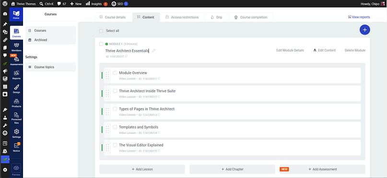Open the Ctrl+K search in admin bar
The height and width of the screenshot is (178, 387).
tap(47, 4)
